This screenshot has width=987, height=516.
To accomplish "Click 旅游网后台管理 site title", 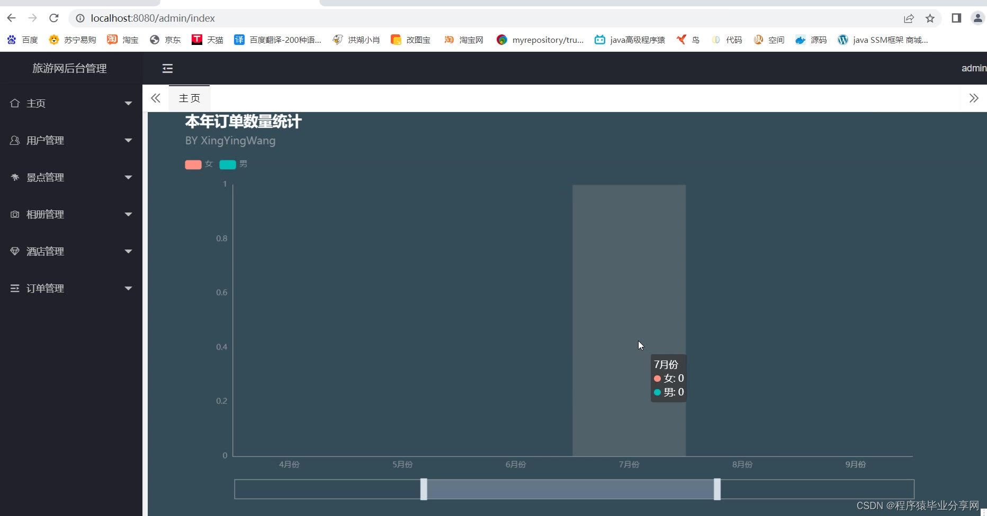I will coord(69,68).
